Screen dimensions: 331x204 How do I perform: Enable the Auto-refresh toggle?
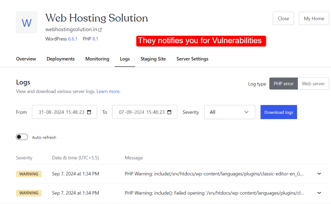(22, 137)
